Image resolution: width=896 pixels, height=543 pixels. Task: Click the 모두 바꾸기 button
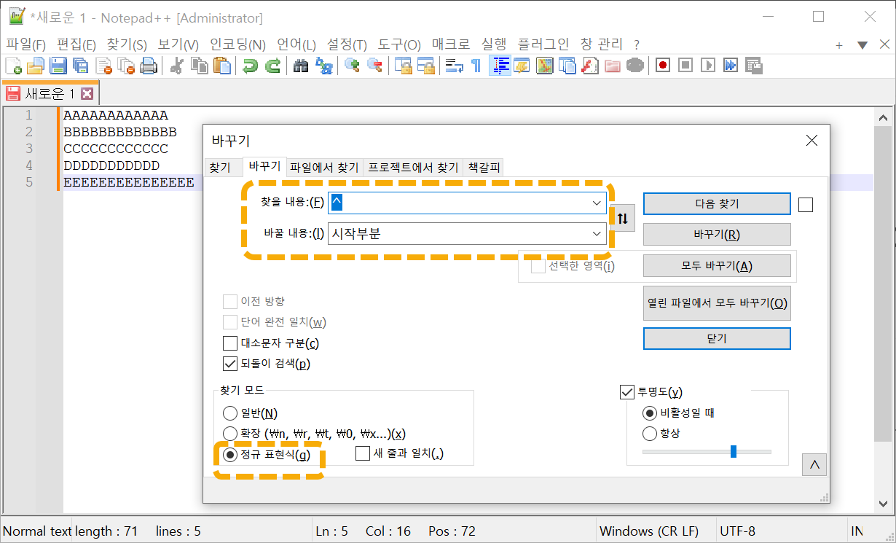pos(716,264)
